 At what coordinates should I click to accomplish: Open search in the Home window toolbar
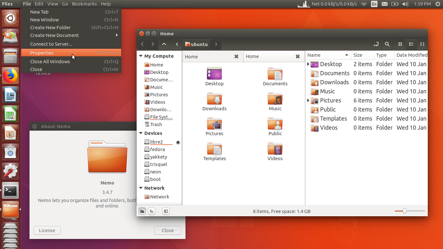point(387,44)
